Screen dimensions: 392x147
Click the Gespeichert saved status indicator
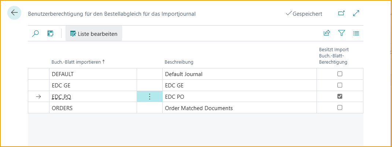[x=304, y=14]
